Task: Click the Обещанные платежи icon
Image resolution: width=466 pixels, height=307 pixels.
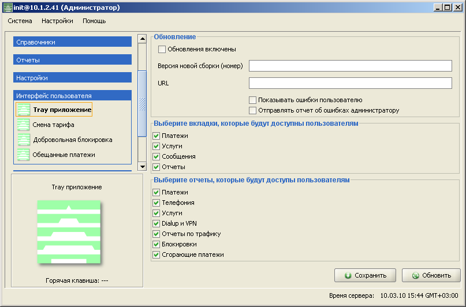Action: coord(23,155)
